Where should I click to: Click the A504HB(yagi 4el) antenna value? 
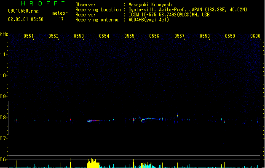pos(149,20)
